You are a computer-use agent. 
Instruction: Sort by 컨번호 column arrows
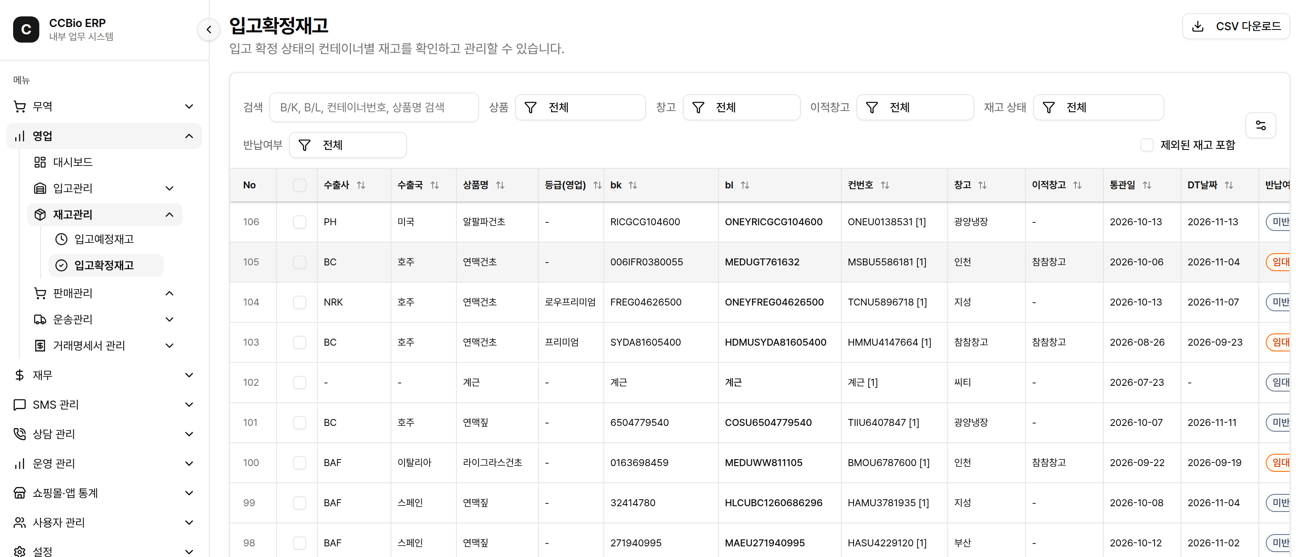[885, 185]
